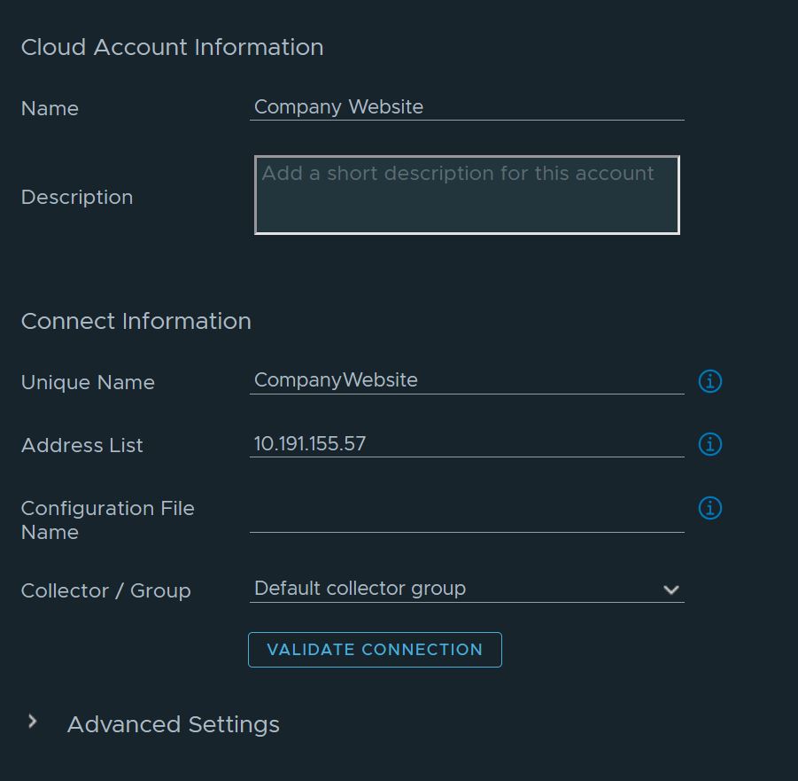Click the Address List field with 10.191.155.57
This screenshot has height=781, width=798.
[466, 444]
